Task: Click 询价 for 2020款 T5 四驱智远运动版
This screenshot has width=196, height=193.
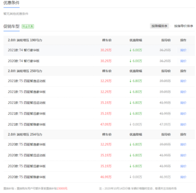Action: 183,155
